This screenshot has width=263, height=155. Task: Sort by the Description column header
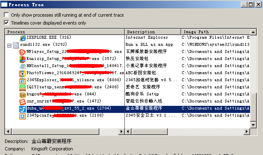[x=153, y=32]
